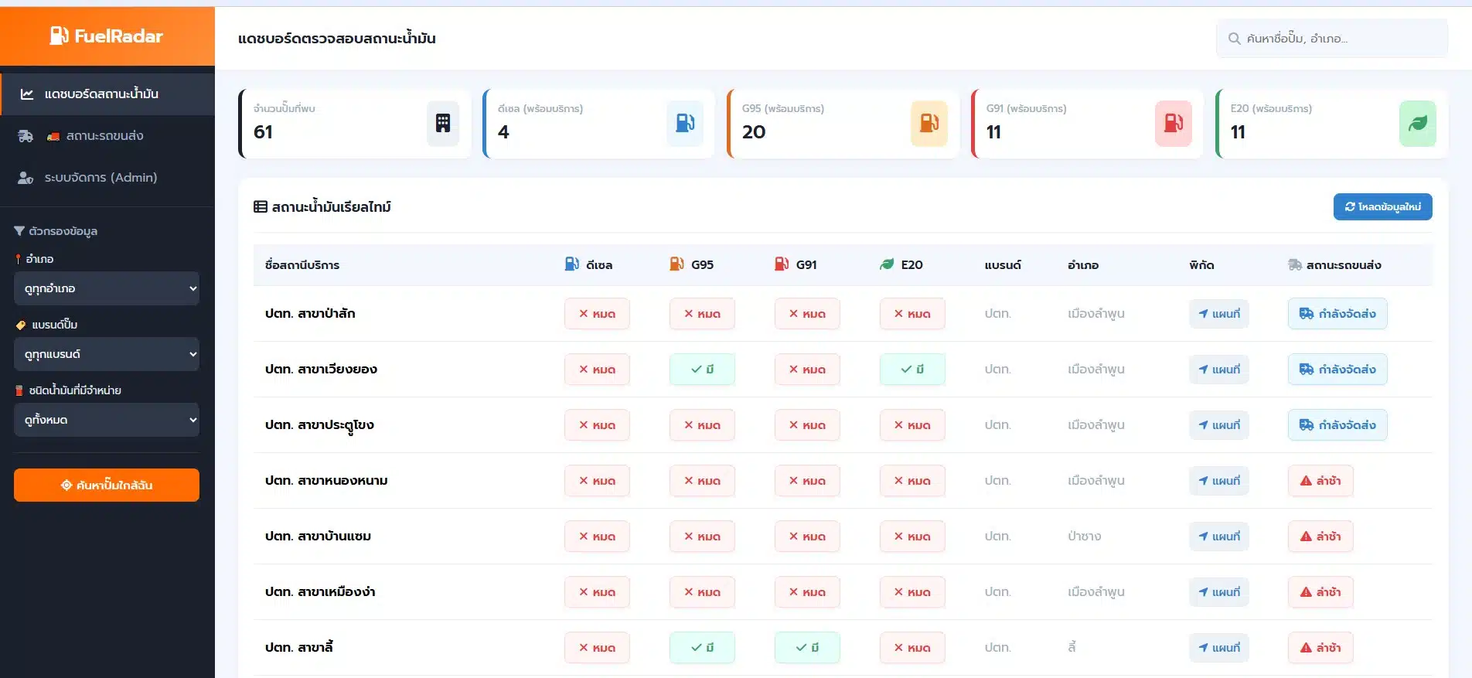
Task: Click the red G91 pump card icon
Action: coord(1174,123)
